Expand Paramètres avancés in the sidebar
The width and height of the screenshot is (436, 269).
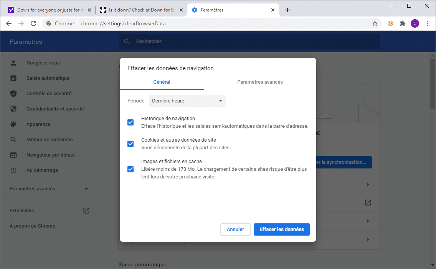(49, 189)
